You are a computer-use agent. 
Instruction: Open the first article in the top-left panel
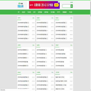23,23
